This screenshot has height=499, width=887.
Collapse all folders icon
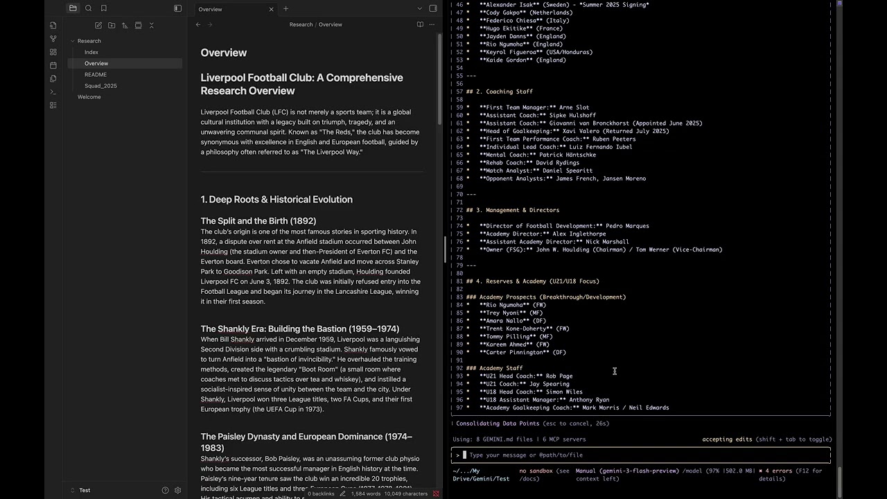click(x=152, y=25)
